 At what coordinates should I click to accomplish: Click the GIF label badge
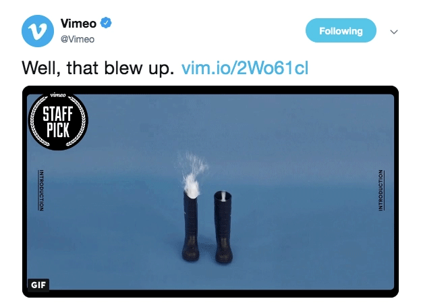[38, 285]
